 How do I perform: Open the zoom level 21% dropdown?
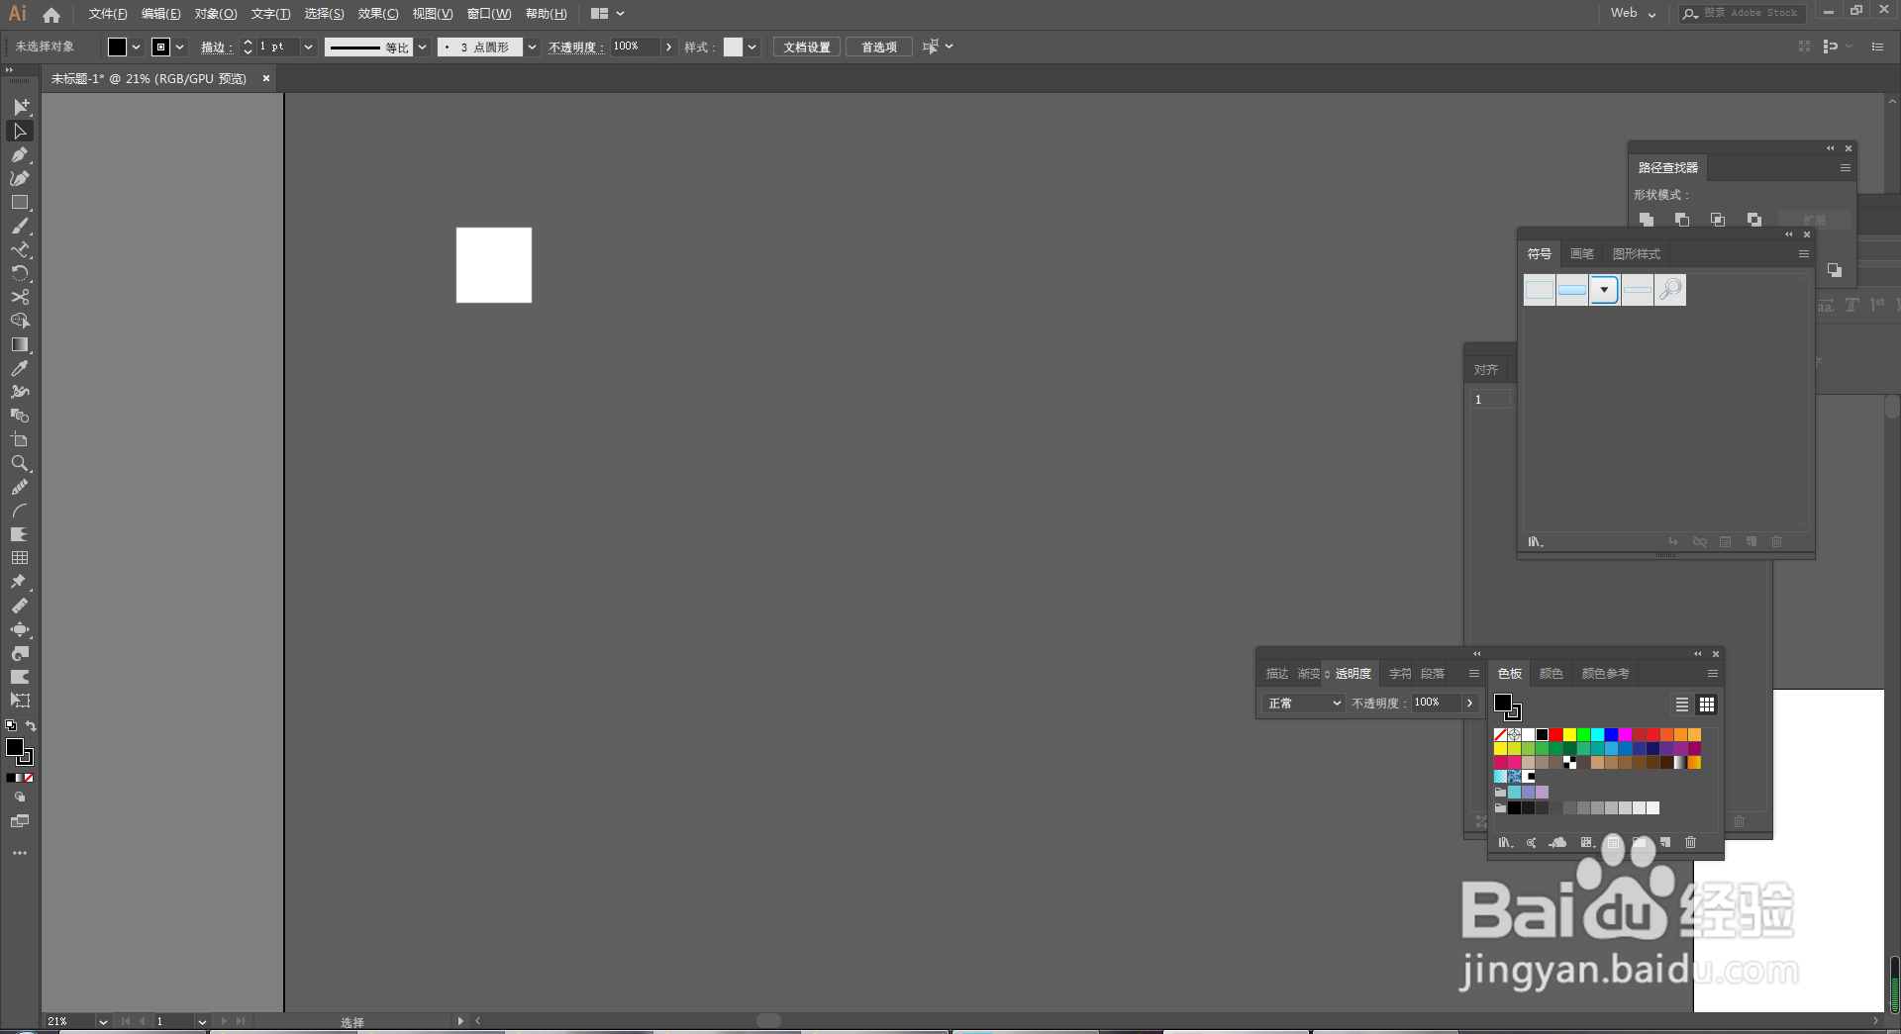102,1021
